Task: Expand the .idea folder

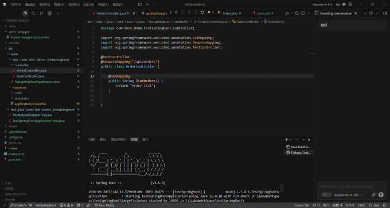Action: [41, 26]
